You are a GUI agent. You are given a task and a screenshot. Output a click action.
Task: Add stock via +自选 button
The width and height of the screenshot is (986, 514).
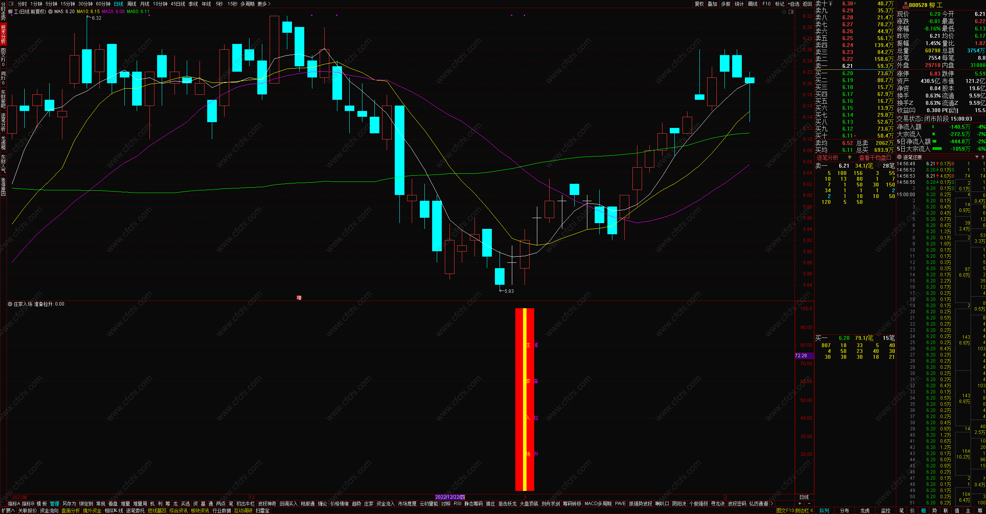click(793, 4)
